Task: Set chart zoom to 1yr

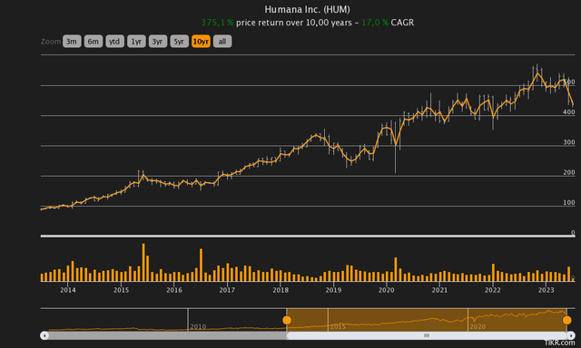Action: pos(136,42)
